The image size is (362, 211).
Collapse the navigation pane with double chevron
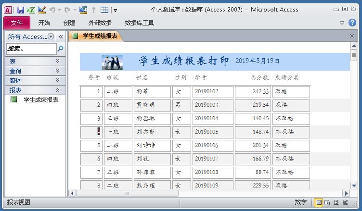coord(61,37)
